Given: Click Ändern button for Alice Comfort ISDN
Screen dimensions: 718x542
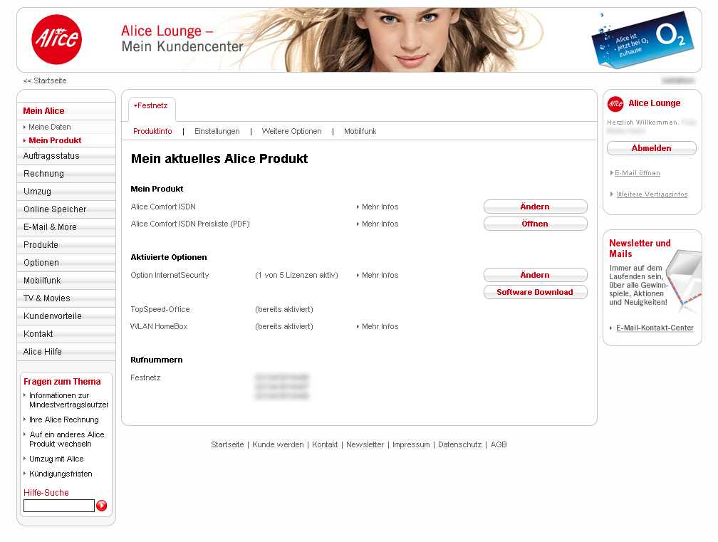Looking at the screenshot, I should coord(535,207).
